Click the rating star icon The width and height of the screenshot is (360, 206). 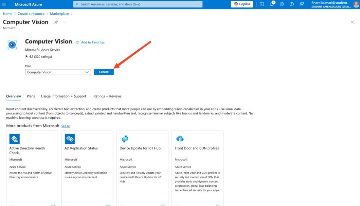click(x=27, y=57)
